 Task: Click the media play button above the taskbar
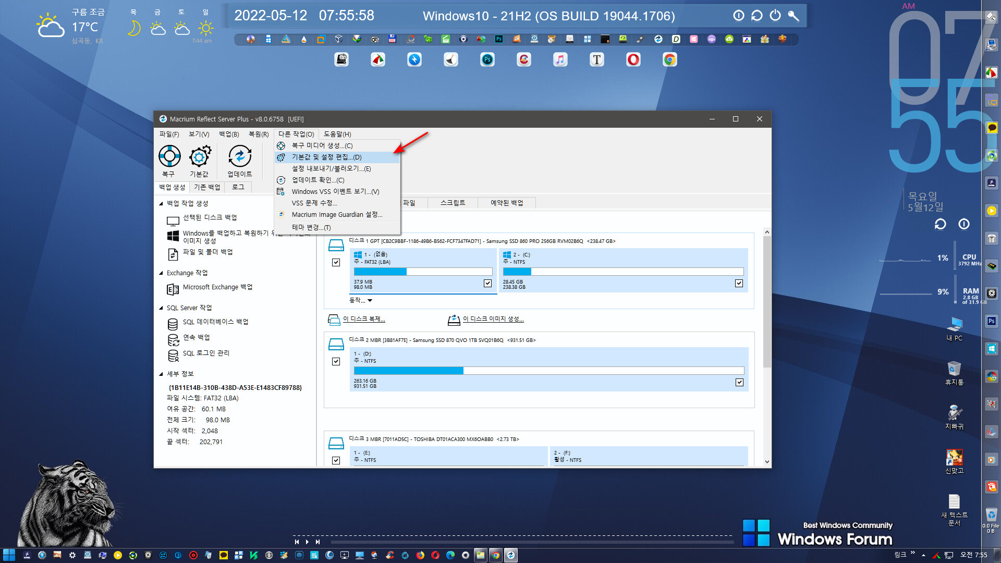[307, 542]
